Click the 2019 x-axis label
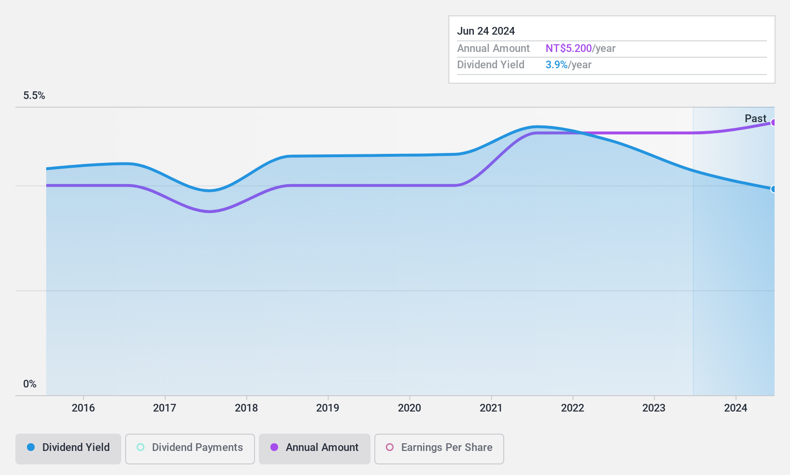Viewport: 790px width, 475px height. (328, 408)
